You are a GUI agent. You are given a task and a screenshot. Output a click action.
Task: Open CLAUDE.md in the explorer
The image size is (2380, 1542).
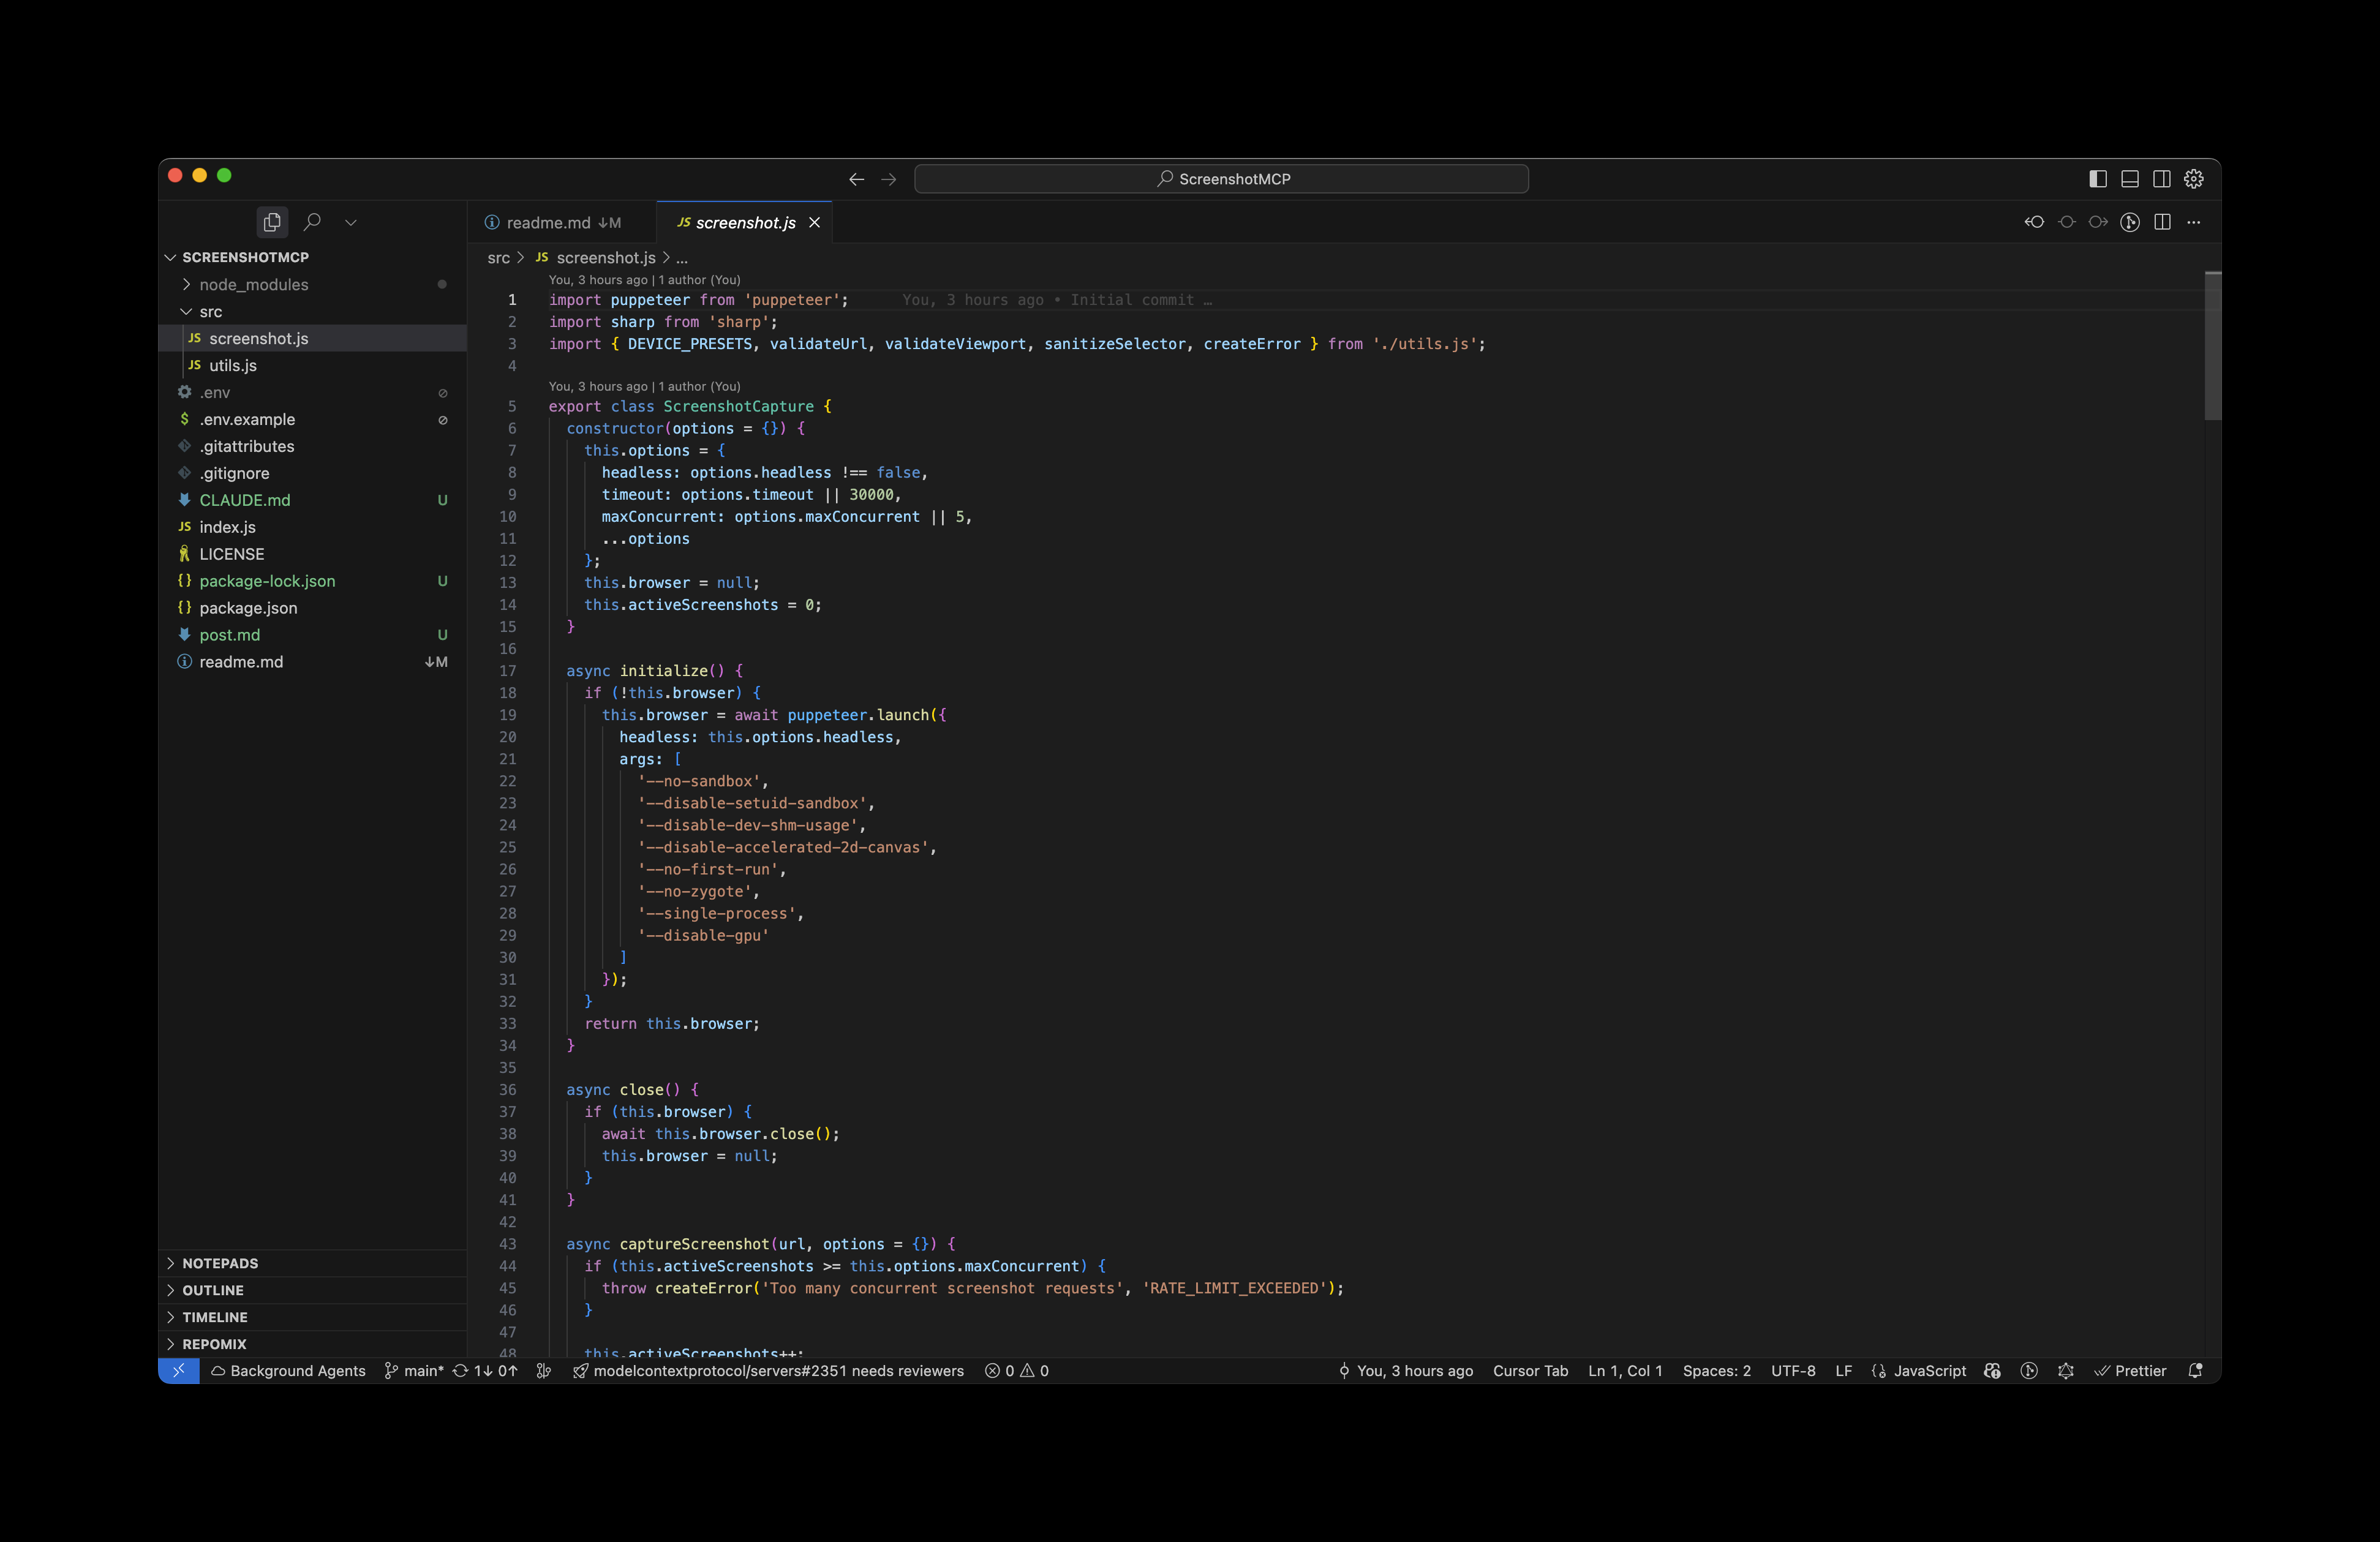click(313, 500)
